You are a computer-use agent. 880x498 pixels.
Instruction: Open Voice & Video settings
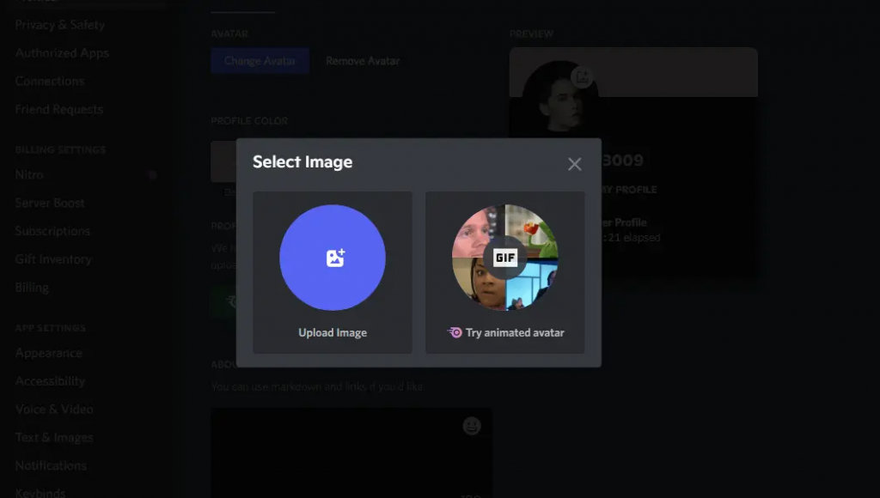pyautogui.click(x=54, y=409)
